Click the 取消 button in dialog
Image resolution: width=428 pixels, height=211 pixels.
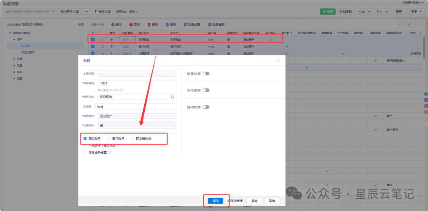click(272, 201)
